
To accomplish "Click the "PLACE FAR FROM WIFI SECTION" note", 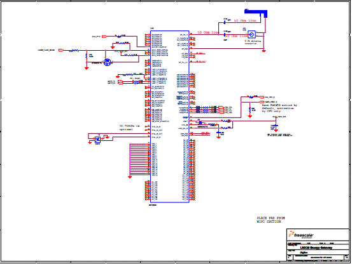I will pos(271,220).
